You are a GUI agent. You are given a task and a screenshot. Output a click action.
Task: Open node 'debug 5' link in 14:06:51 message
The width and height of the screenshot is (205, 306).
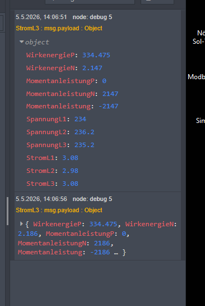(x=92, y=17)
